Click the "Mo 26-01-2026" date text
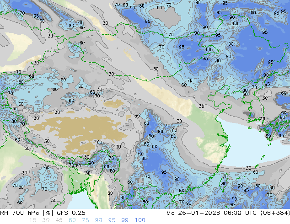 (x=193, y=213)
